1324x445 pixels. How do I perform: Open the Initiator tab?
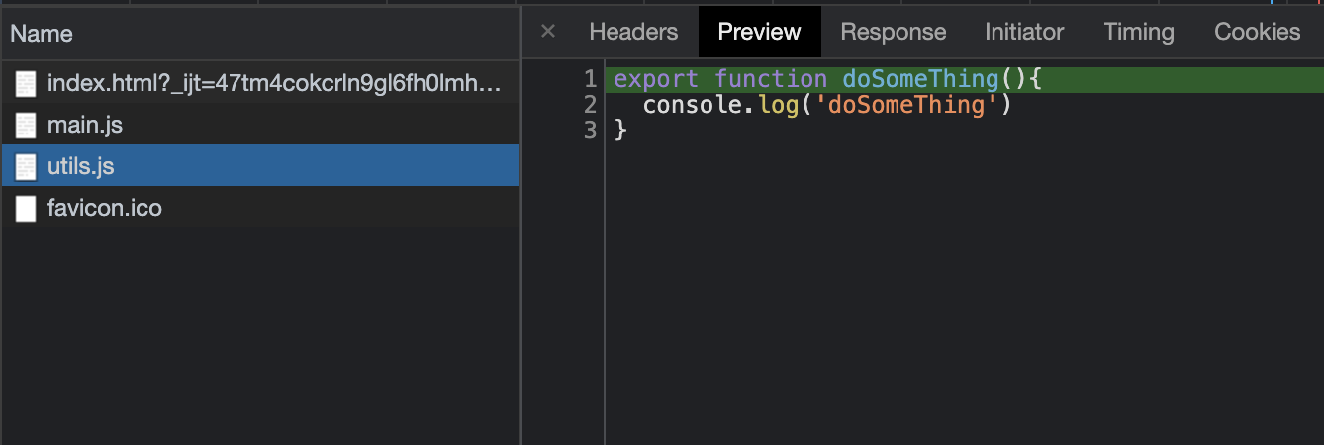coord(1024,32)
